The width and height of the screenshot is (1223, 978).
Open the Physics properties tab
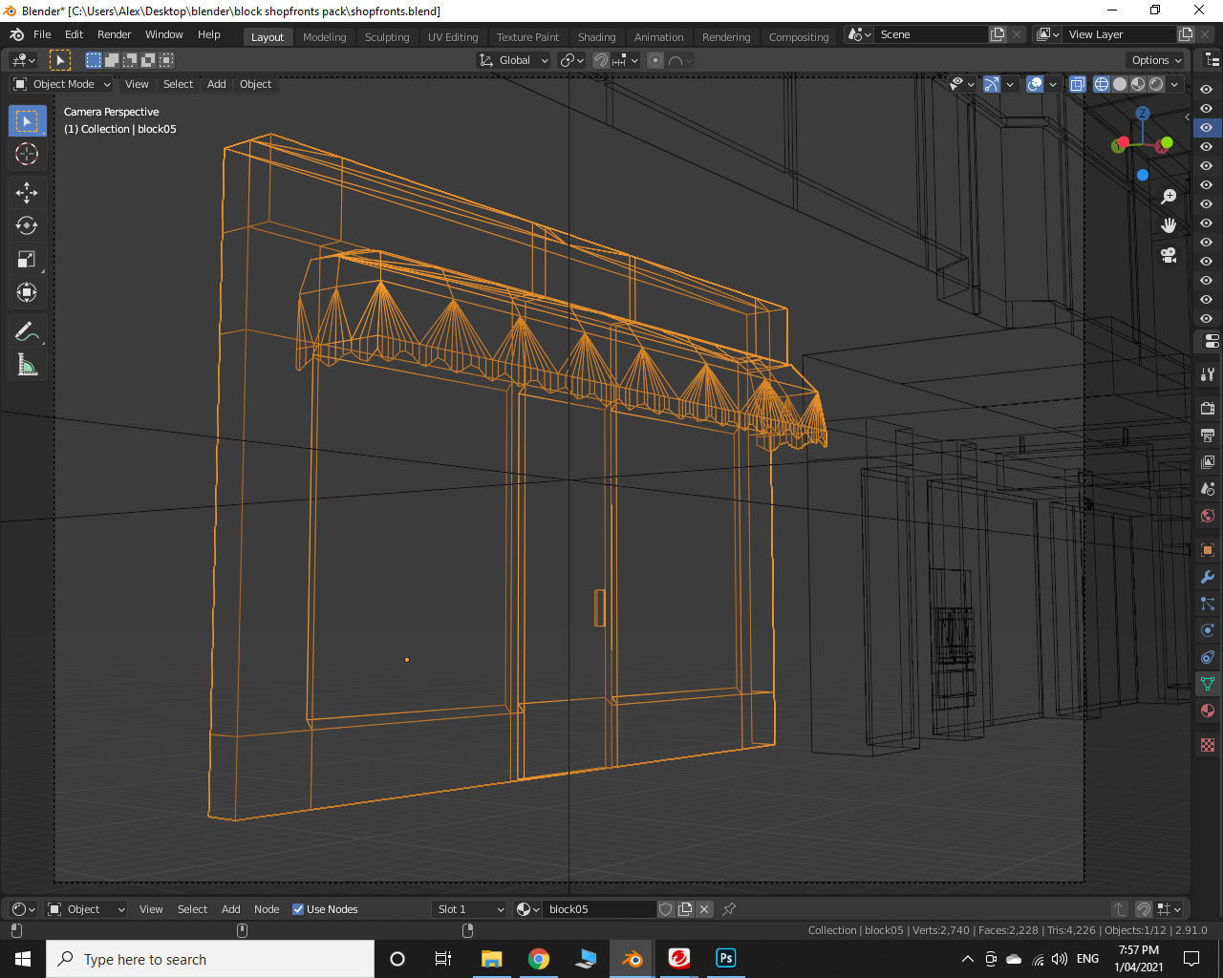pyautogui.click(x=1208, y=630)
